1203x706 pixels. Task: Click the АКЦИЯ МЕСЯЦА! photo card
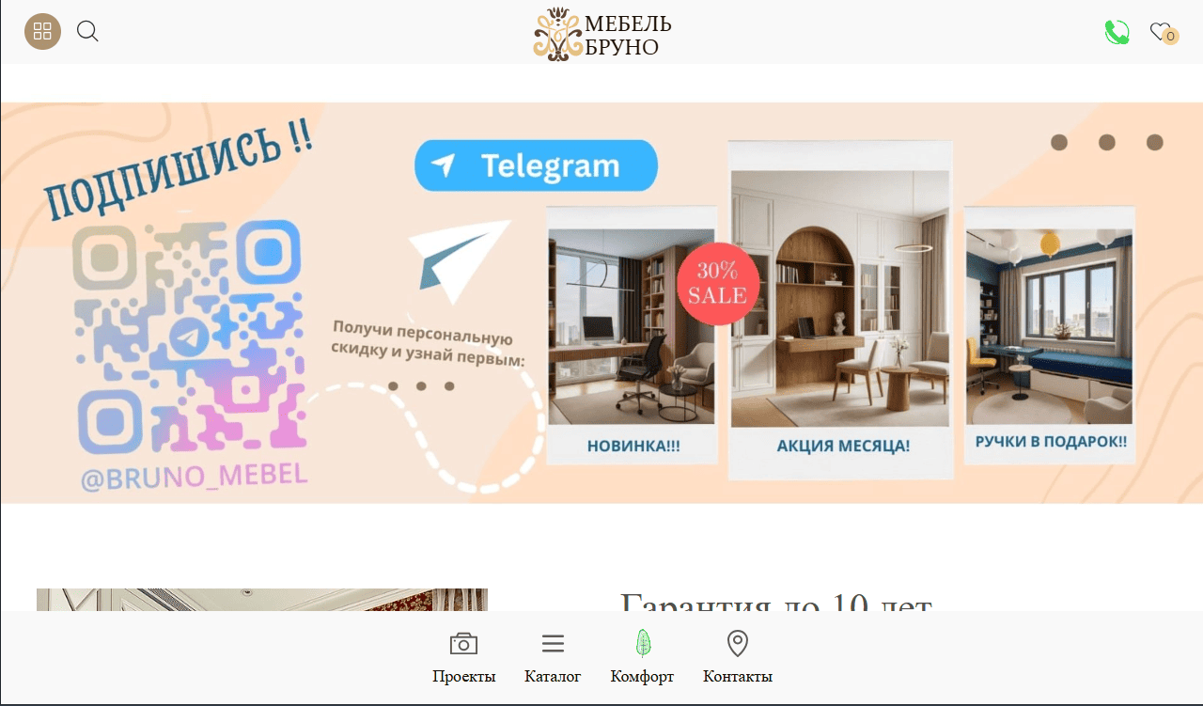coord(841,309)
